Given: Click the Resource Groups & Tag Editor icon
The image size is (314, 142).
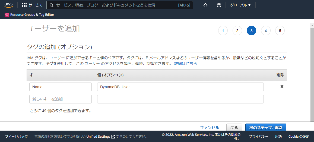Looking at the screenshot, I should [7, 15].
